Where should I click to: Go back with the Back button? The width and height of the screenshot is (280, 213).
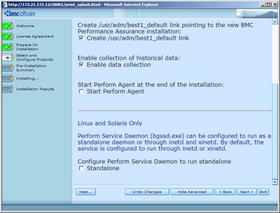point(225,192)
